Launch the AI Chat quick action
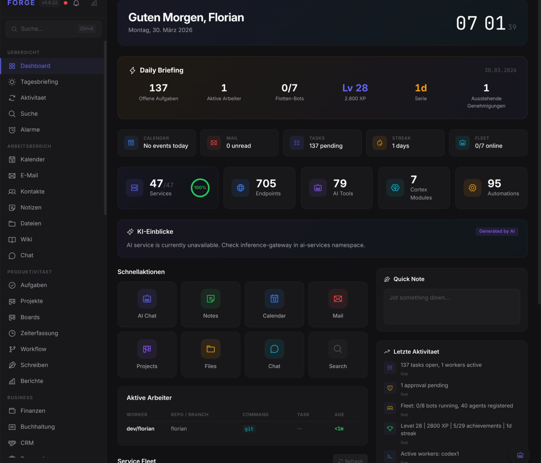 pyautogui.click(x=147, y=304)
